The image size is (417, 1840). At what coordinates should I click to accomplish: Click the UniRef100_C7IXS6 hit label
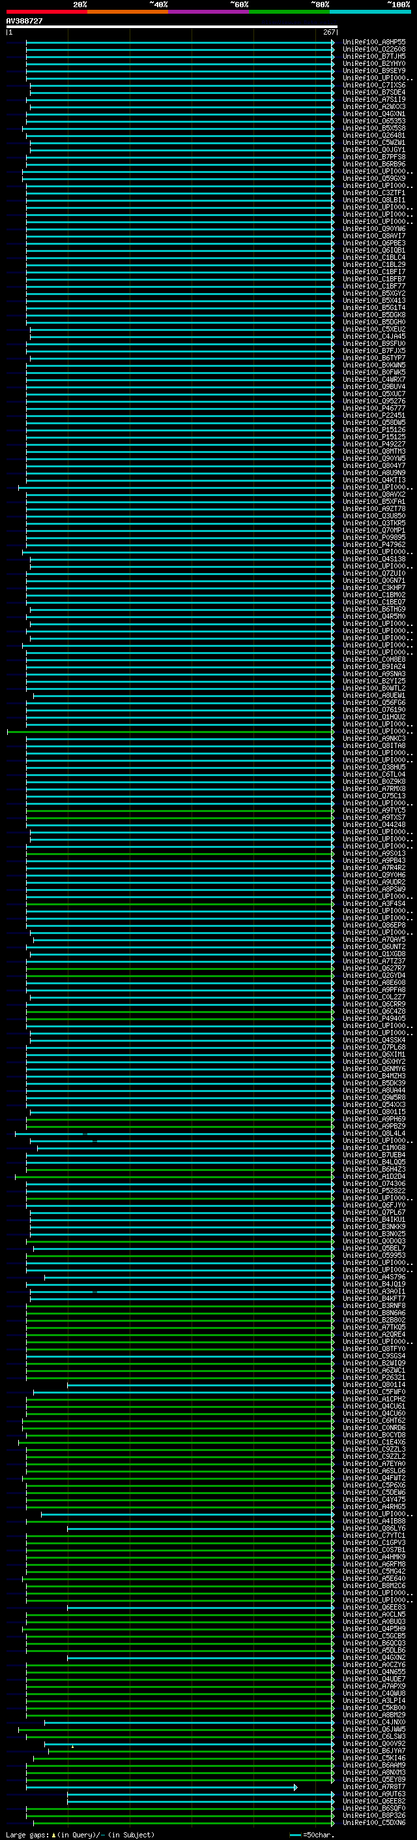pos(373,85)
